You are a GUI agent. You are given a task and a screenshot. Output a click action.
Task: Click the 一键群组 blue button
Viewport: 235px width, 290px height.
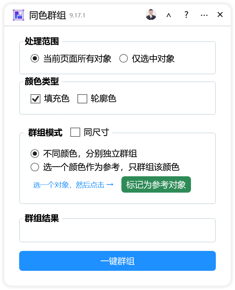pyautogui.click(x=117, y=261)
